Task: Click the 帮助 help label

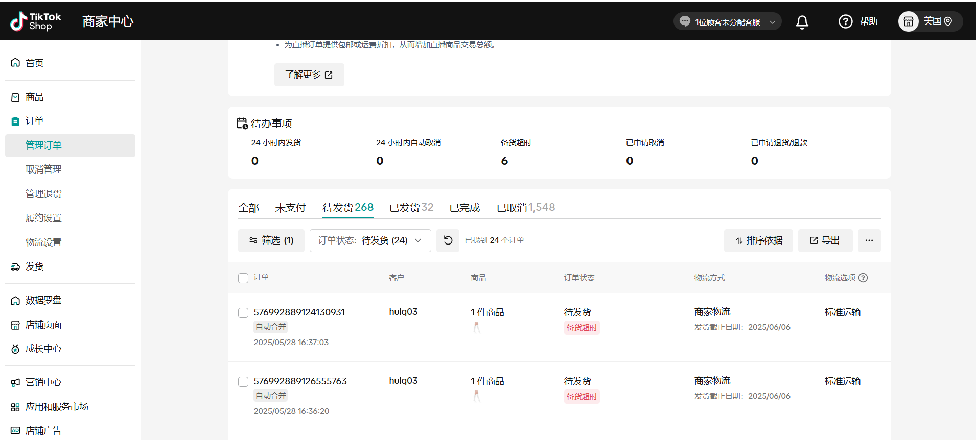Action: pos(868,21)
